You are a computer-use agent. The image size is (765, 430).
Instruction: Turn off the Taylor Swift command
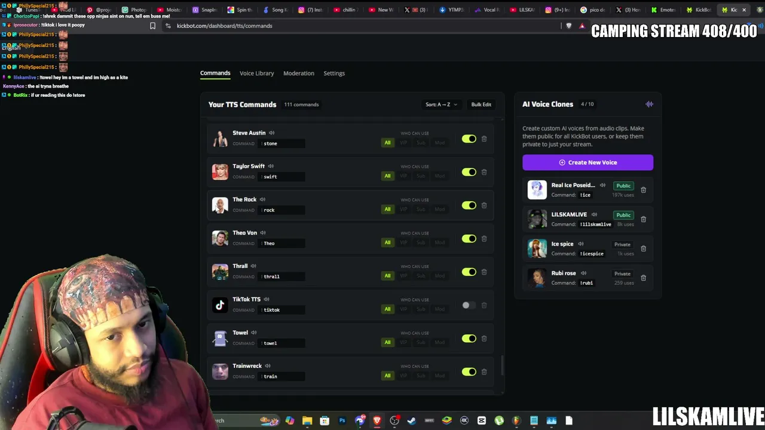(x=469, y=172)
